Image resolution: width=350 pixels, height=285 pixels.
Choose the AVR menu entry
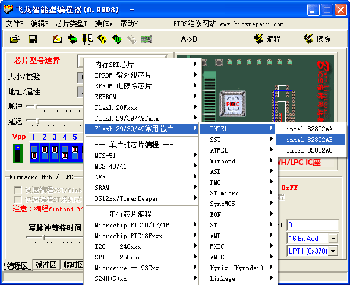(x=142, y=177)
